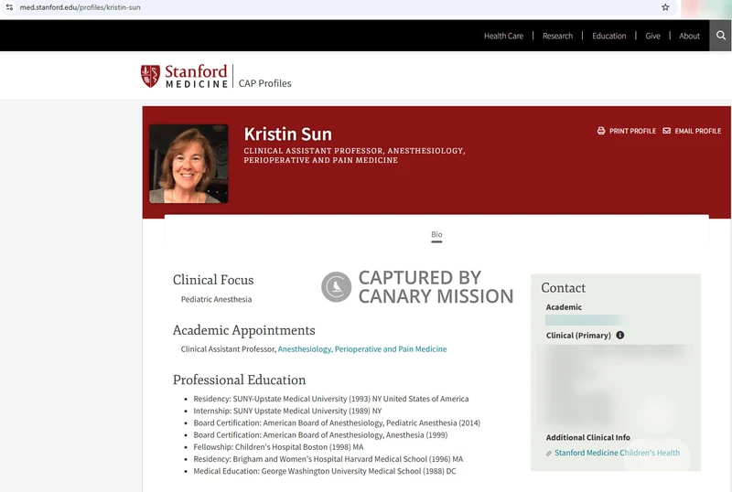Click the browser address bar URL
Screen dimensions: 732x492
80,7
